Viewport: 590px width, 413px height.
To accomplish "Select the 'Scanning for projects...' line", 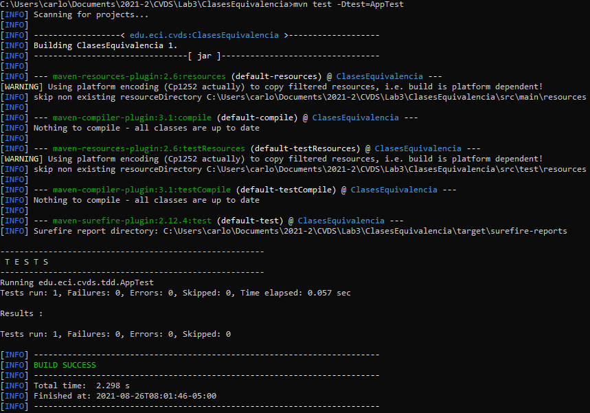I will click(x=91, y=14).
